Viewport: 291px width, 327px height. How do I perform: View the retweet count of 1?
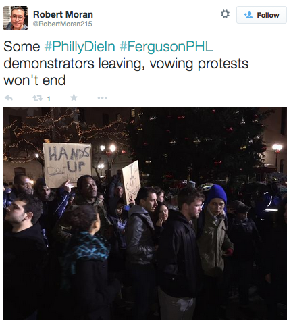click(49, 99)
